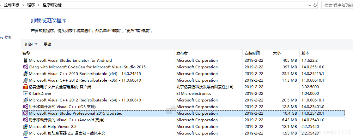Click the 6.43 MB size cell
353x138 pixels.
point(289,120)
